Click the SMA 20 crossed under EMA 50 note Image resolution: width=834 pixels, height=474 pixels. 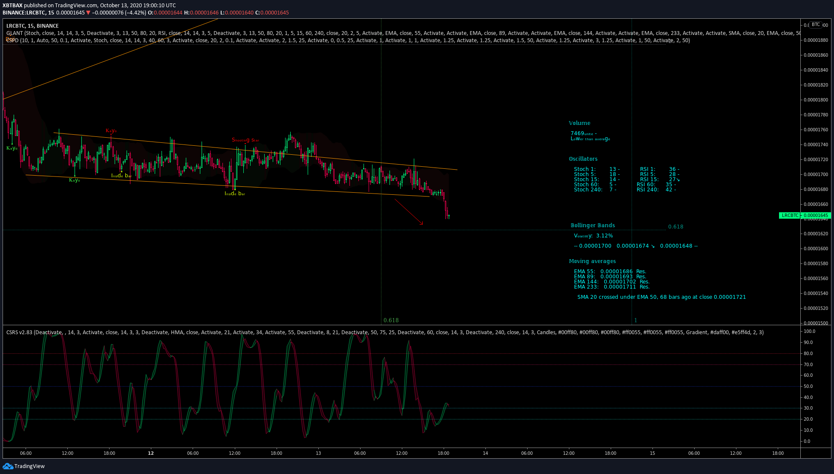click(x=661, y=297)
